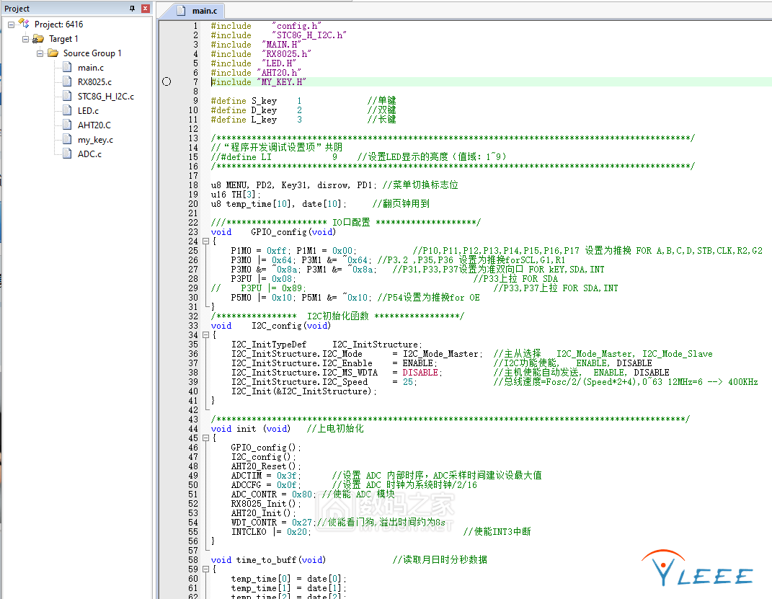This screenshot has height=599, width=772.
Task: Collapse the Source Group 1 folder
Action: (x=40, y=53)
